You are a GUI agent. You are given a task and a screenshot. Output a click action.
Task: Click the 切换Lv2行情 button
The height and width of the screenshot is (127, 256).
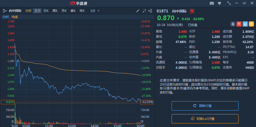(205, 119)
